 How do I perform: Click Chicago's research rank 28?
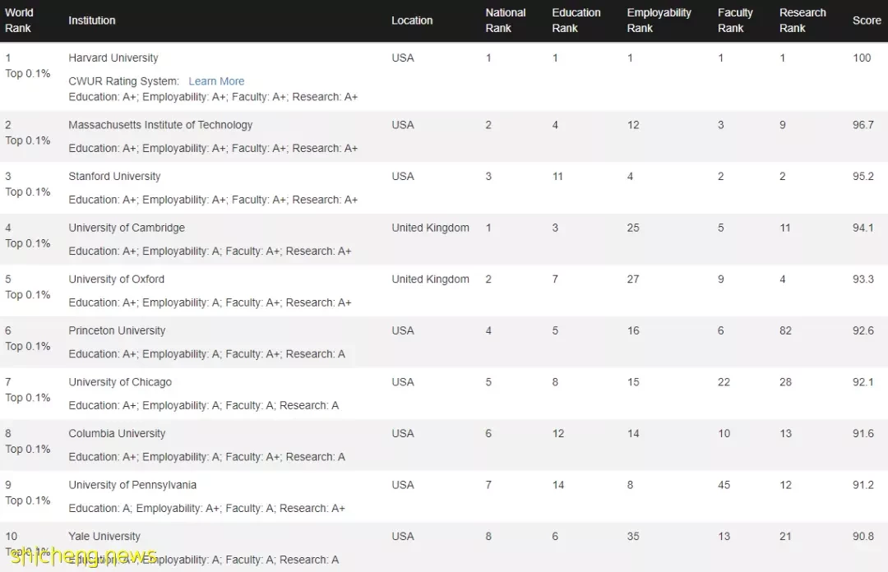tap(785, 382)
